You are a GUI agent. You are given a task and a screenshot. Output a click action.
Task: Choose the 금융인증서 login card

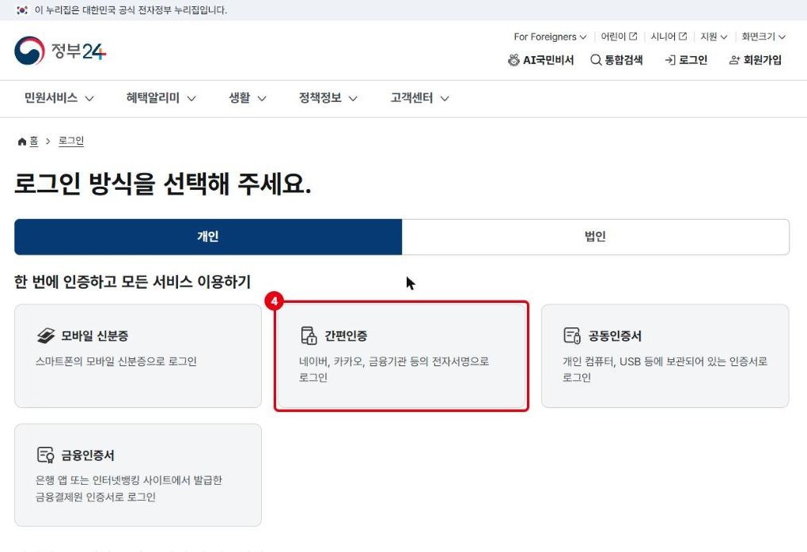138,474
